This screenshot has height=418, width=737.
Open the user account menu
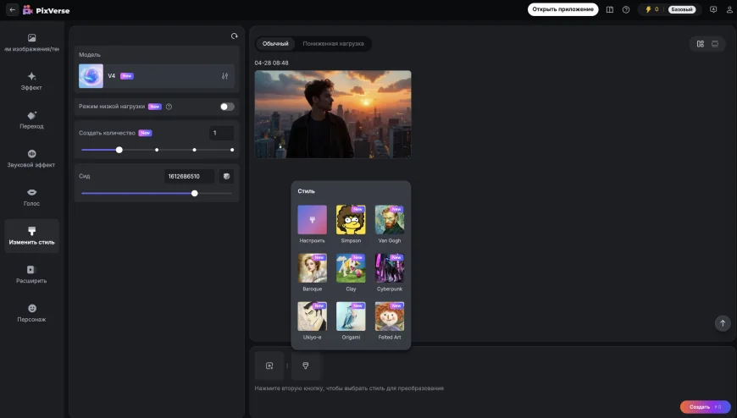coord(729,9)
